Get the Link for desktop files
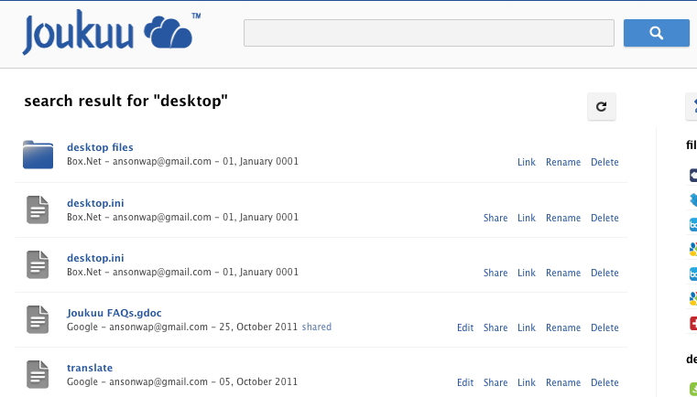The width and height of the screenshot is (697, 397). 527,163
